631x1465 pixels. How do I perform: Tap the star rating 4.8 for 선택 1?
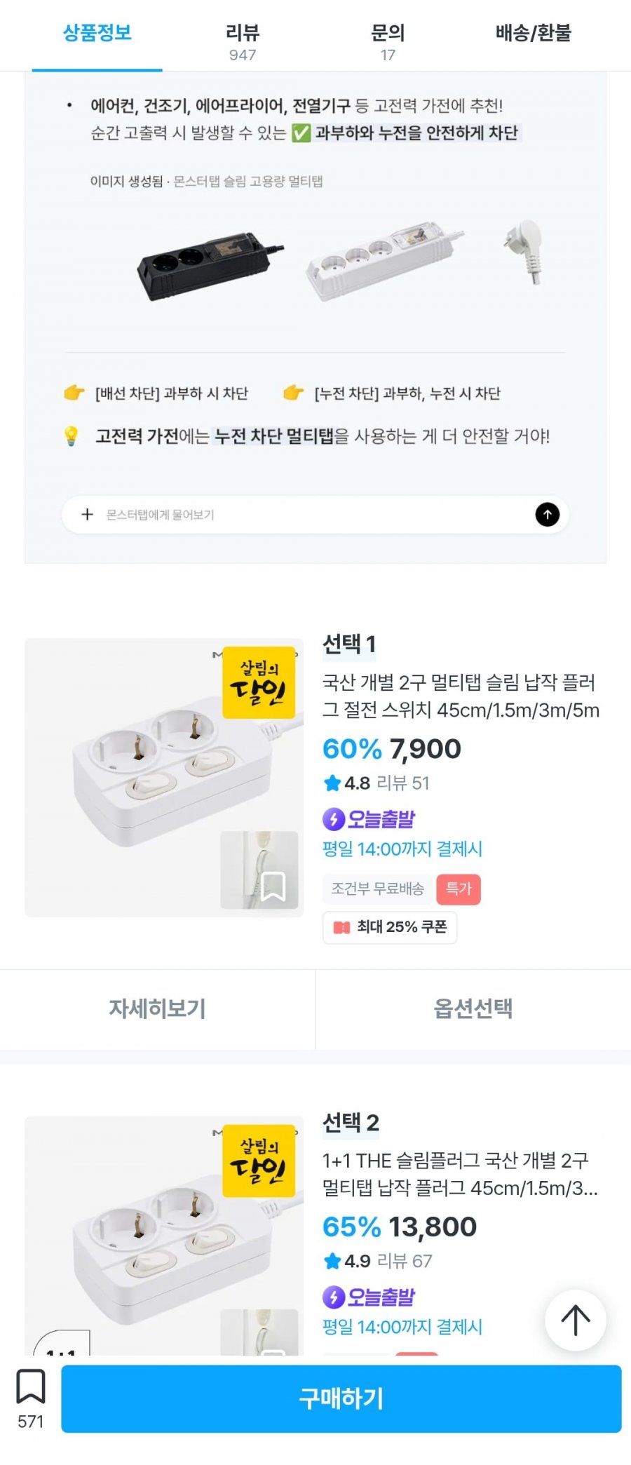coord(346,783)
